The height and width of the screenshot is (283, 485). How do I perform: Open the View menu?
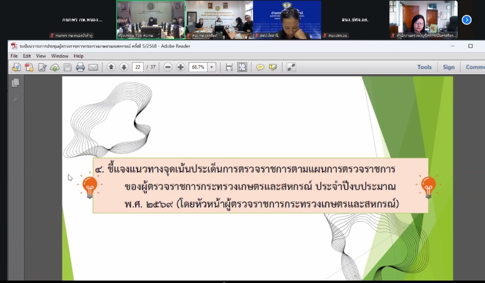(x=41, y=56)
